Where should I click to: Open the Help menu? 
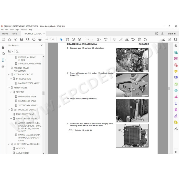click(30, 30)
